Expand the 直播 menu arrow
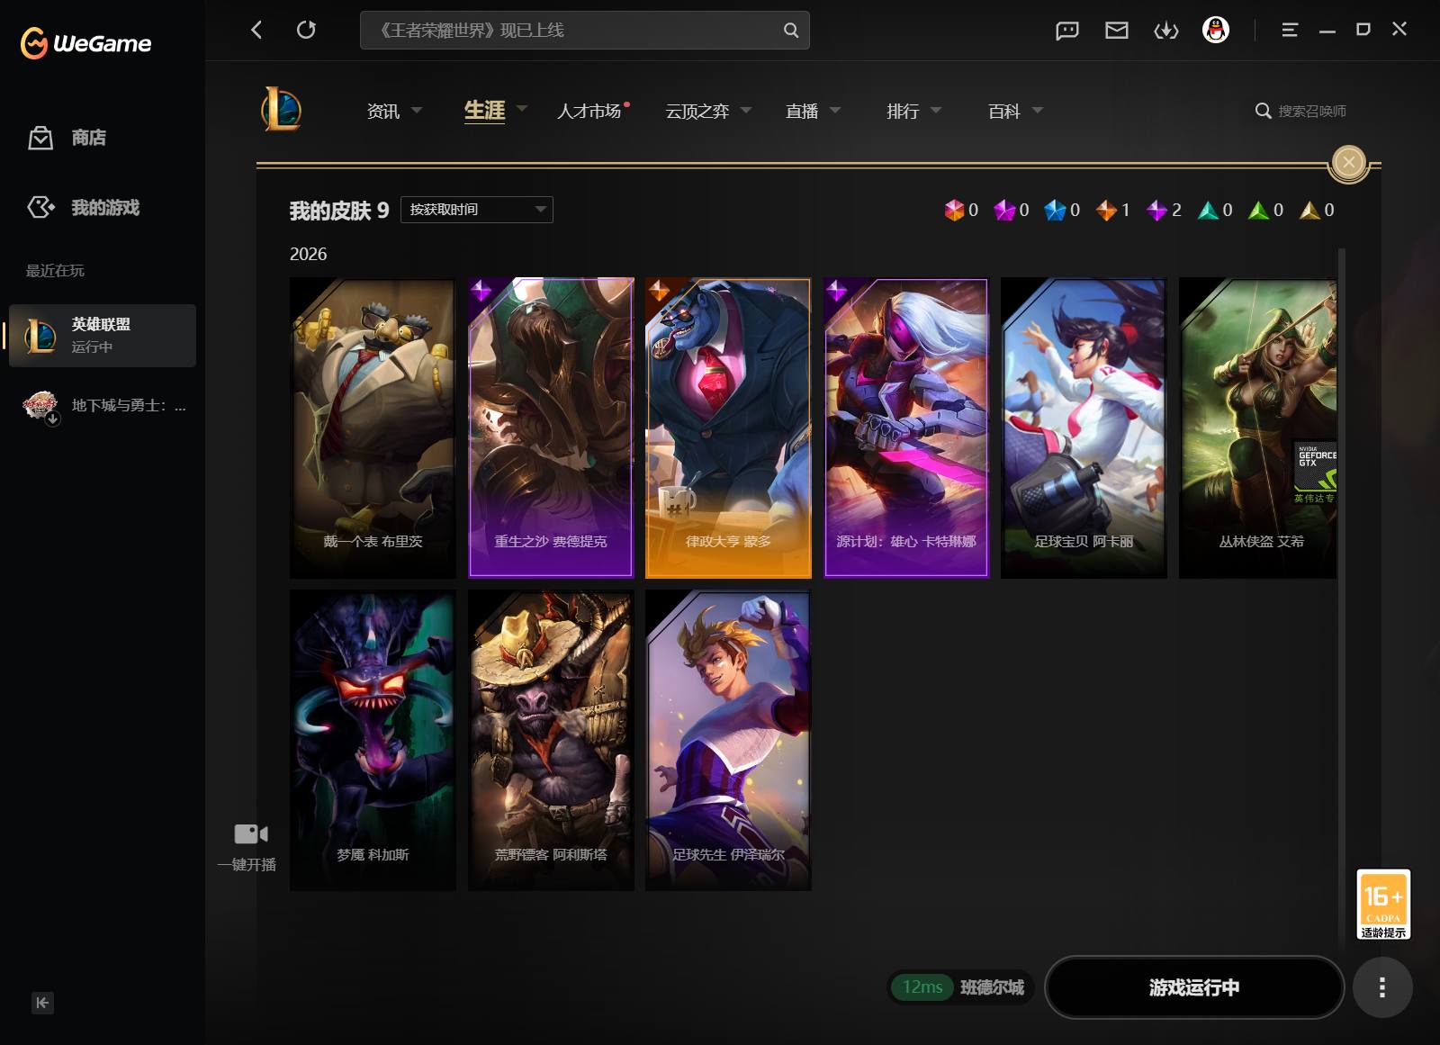 pyautogui.click(x=835, y=110)
